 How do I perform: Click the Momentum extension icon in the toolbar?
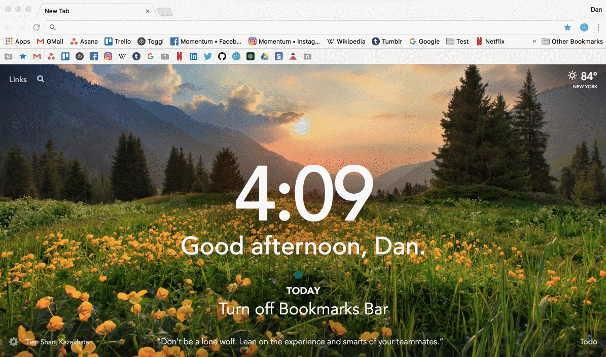584,27
